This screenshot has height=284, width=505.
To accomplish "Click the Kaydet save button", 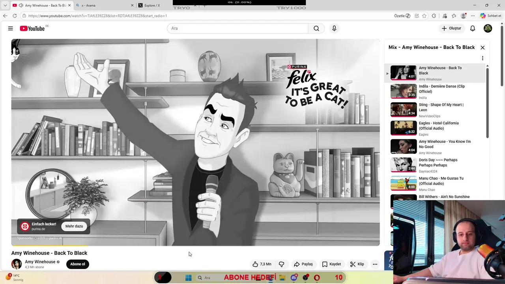I will pos(331,264).
